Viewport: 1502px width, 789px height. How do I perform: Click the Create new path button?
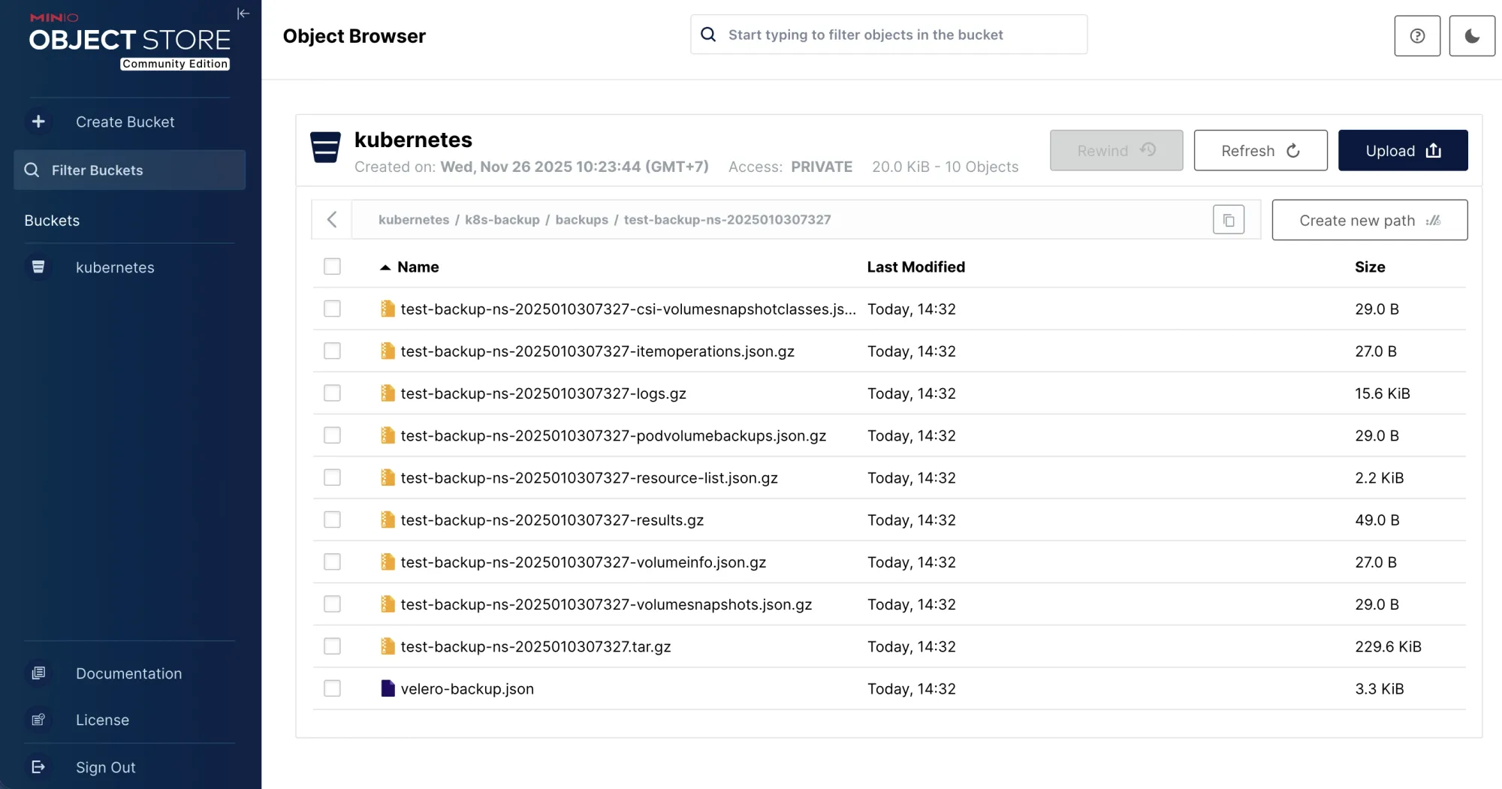(x=1369, y=220)
